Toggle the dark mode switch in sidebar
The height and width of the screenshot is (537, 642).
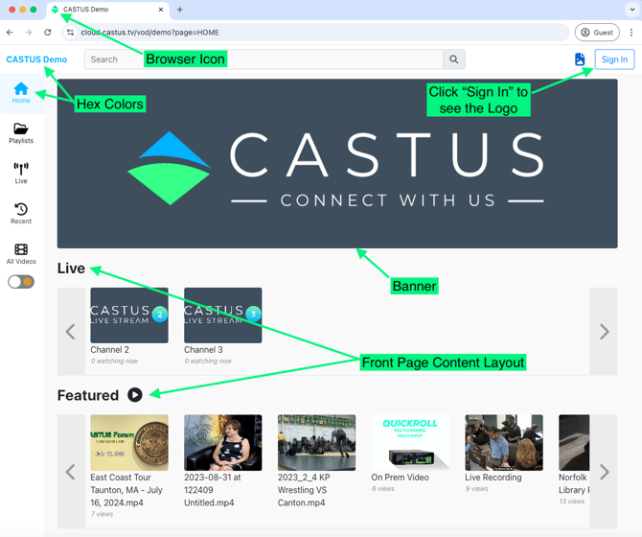click(x=21, y=282)
